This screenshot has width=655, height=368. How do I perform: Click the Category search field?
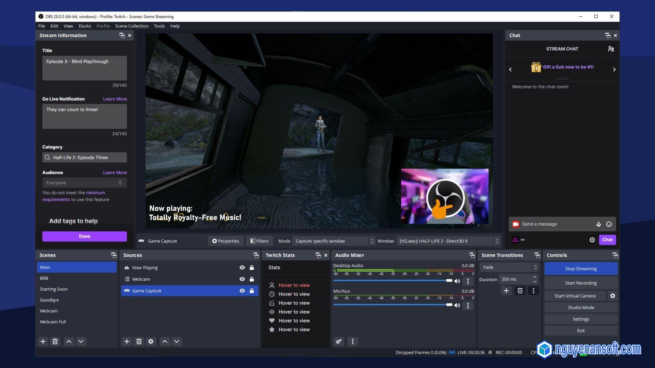point(84,157)
